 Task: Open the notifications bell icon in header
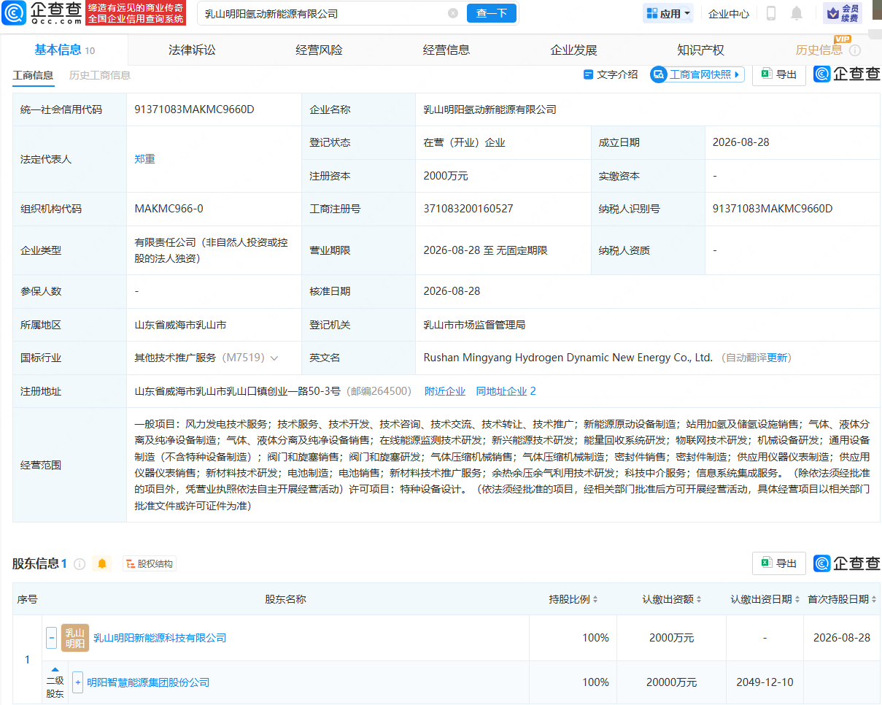[797, 13]
